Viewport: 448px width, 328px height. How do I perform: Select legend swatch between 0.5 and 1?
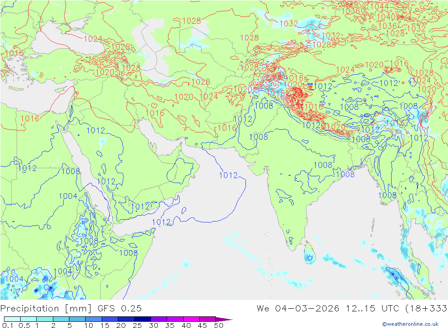29,319
